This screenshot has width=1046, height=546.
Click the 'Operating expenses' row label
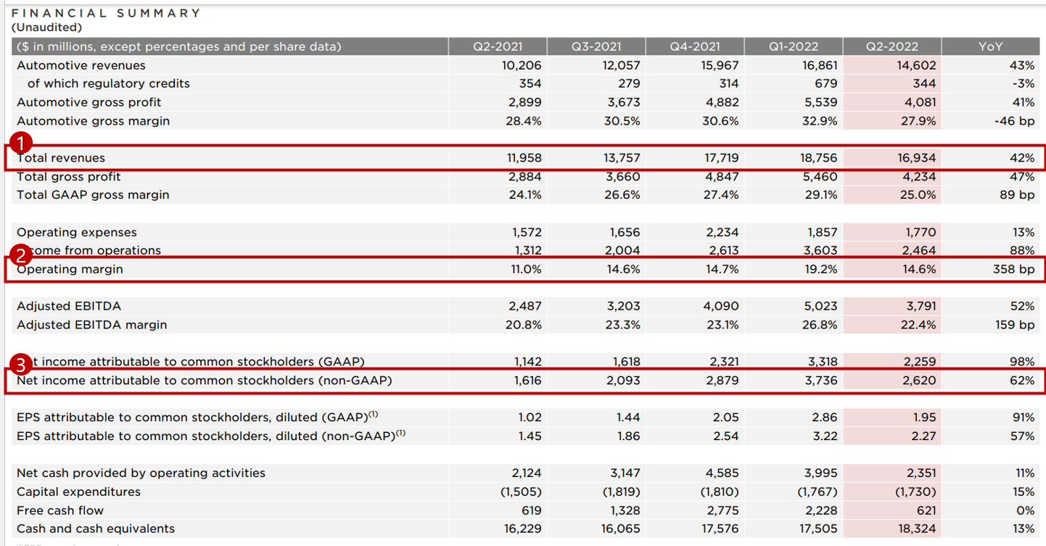point(77,233)
